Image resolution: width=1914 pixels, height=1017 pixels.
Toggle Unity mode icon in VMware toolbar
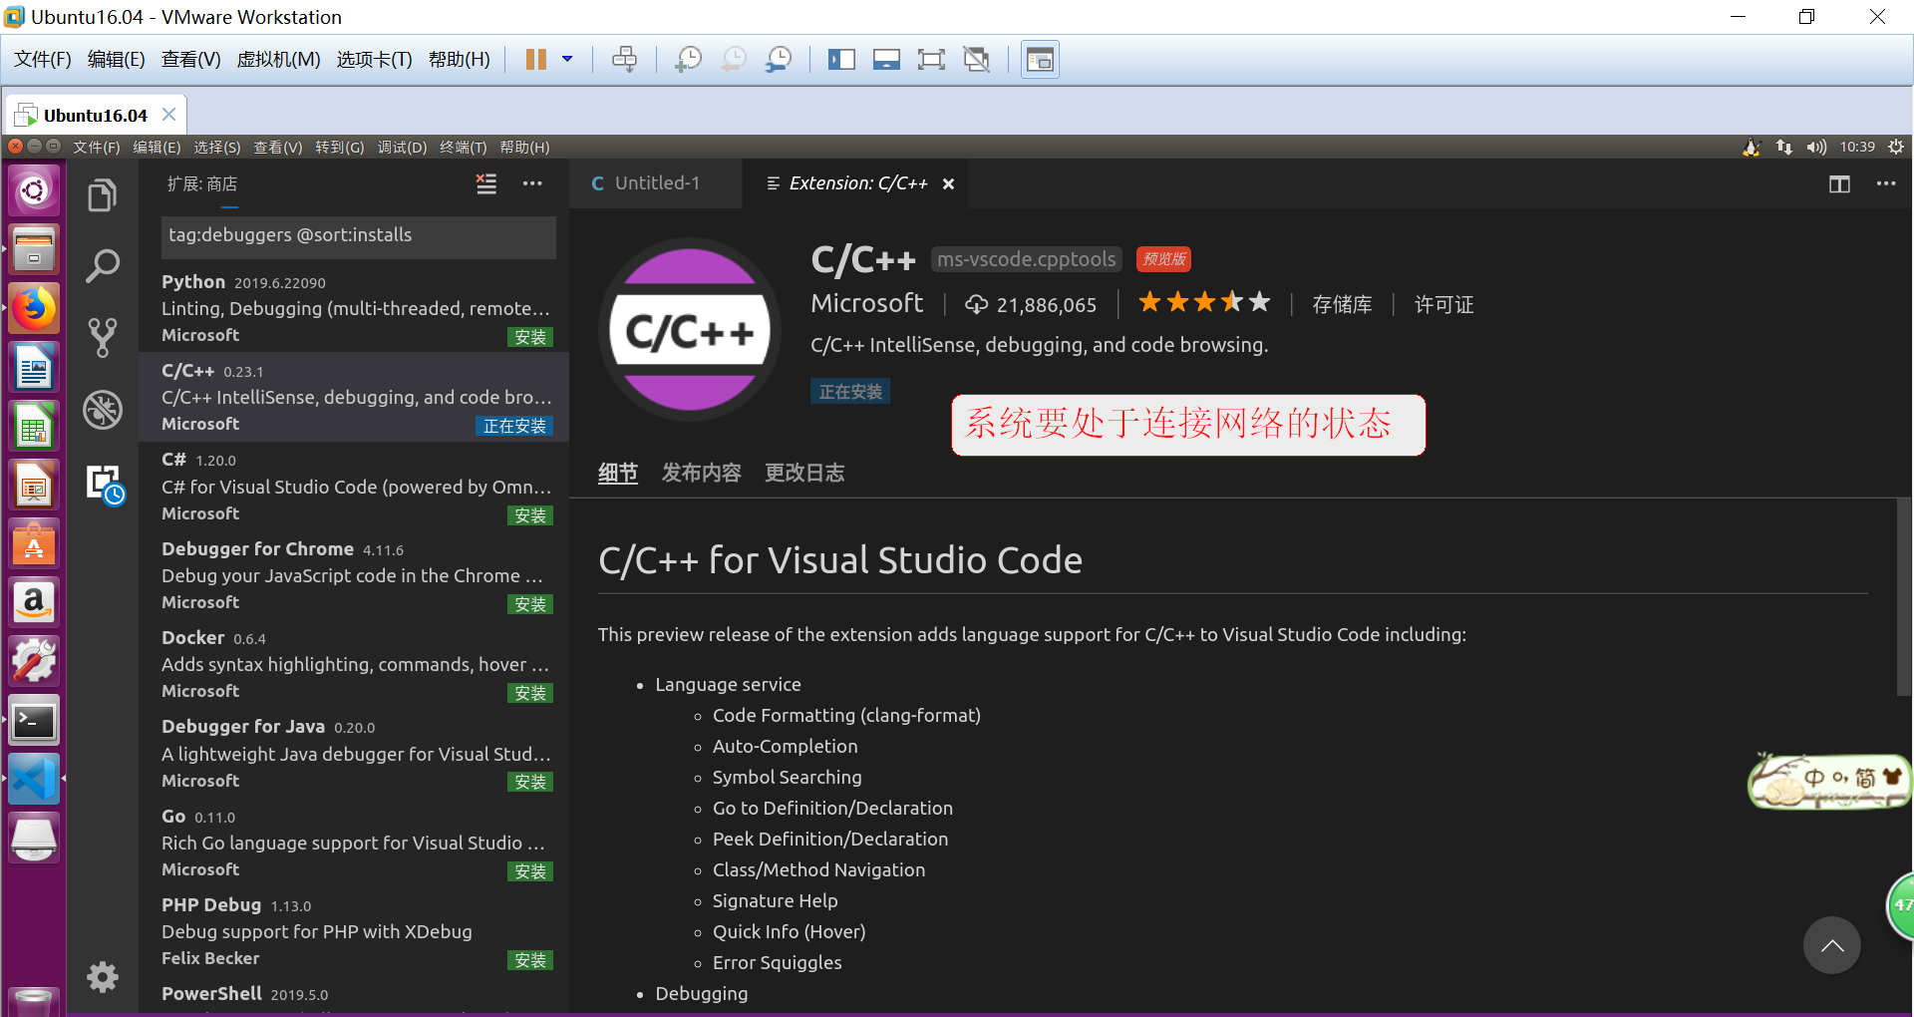point(977,60)
